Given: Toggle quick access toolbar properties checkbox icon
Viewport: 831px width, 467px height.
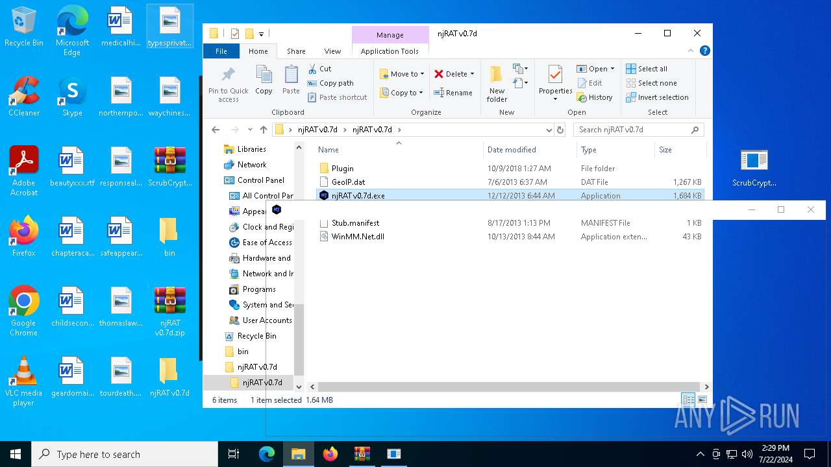Looking at the screenshot, I should [x=234, y=34].
